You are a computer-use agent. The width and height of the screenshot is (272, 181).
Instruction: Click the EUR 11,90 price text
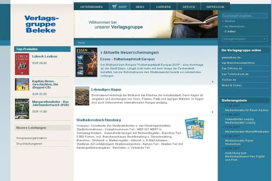click(x=40, y=112)
